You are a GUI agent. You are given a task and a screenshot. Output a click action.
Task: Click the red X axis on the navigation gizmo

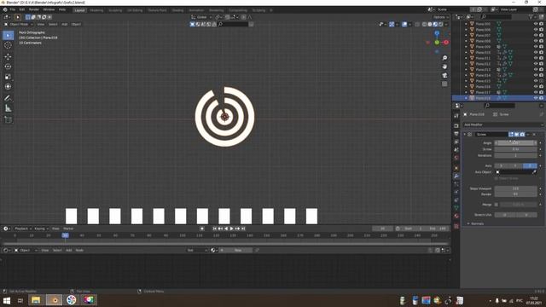[x=446, y=42]
